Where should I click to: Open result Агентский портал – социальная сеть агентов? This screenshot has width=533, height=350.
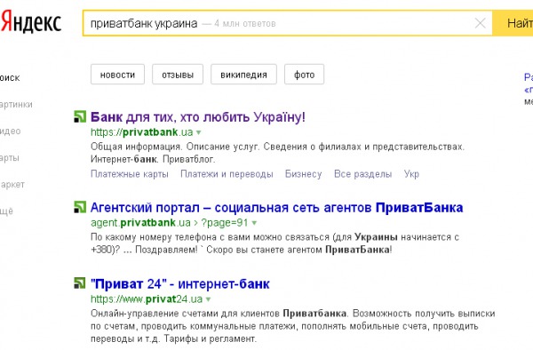tap(276, 207)
